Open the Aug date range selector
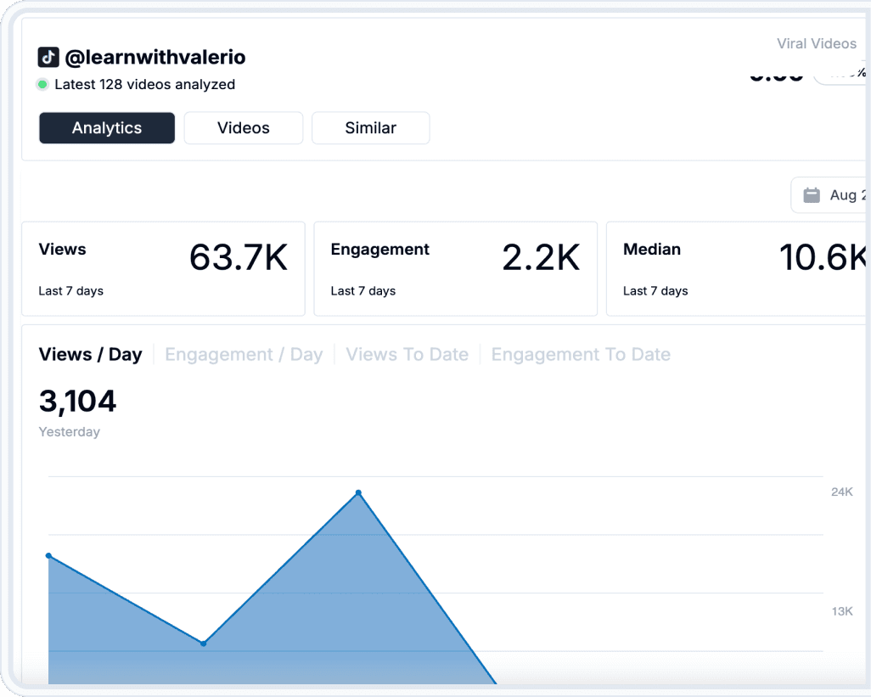 (840, 194)
